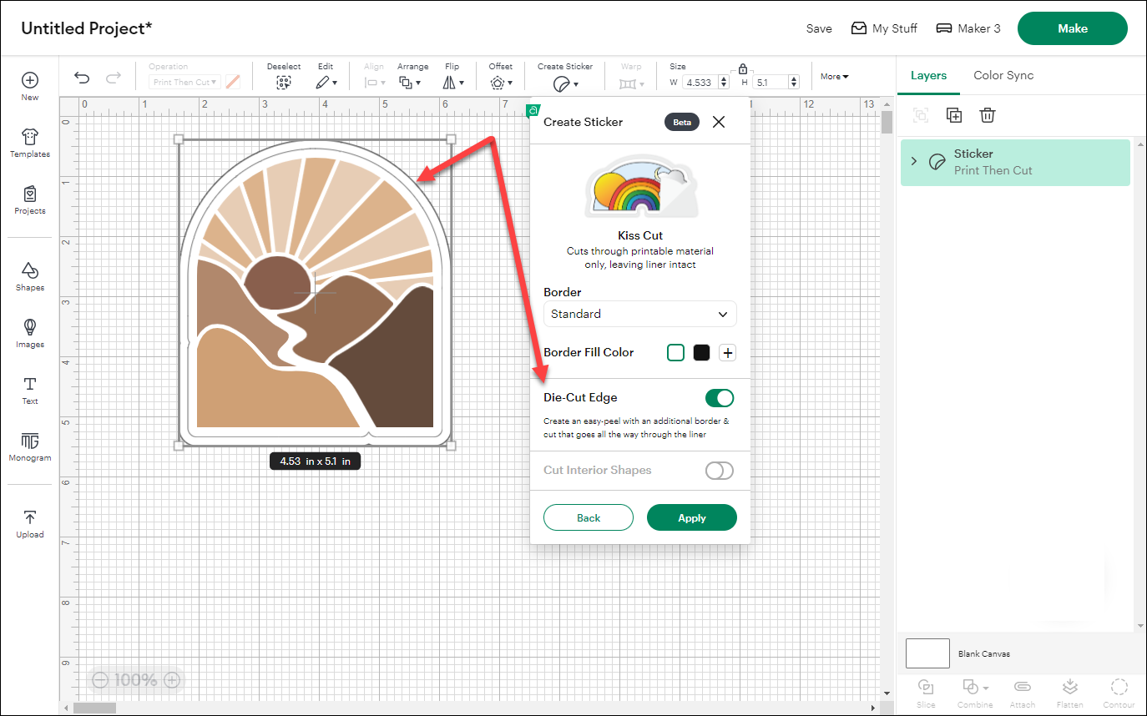Click the lock aspect ratio icon near Size
This screenshot has width=1147, height=716.
tap(742, 70)
